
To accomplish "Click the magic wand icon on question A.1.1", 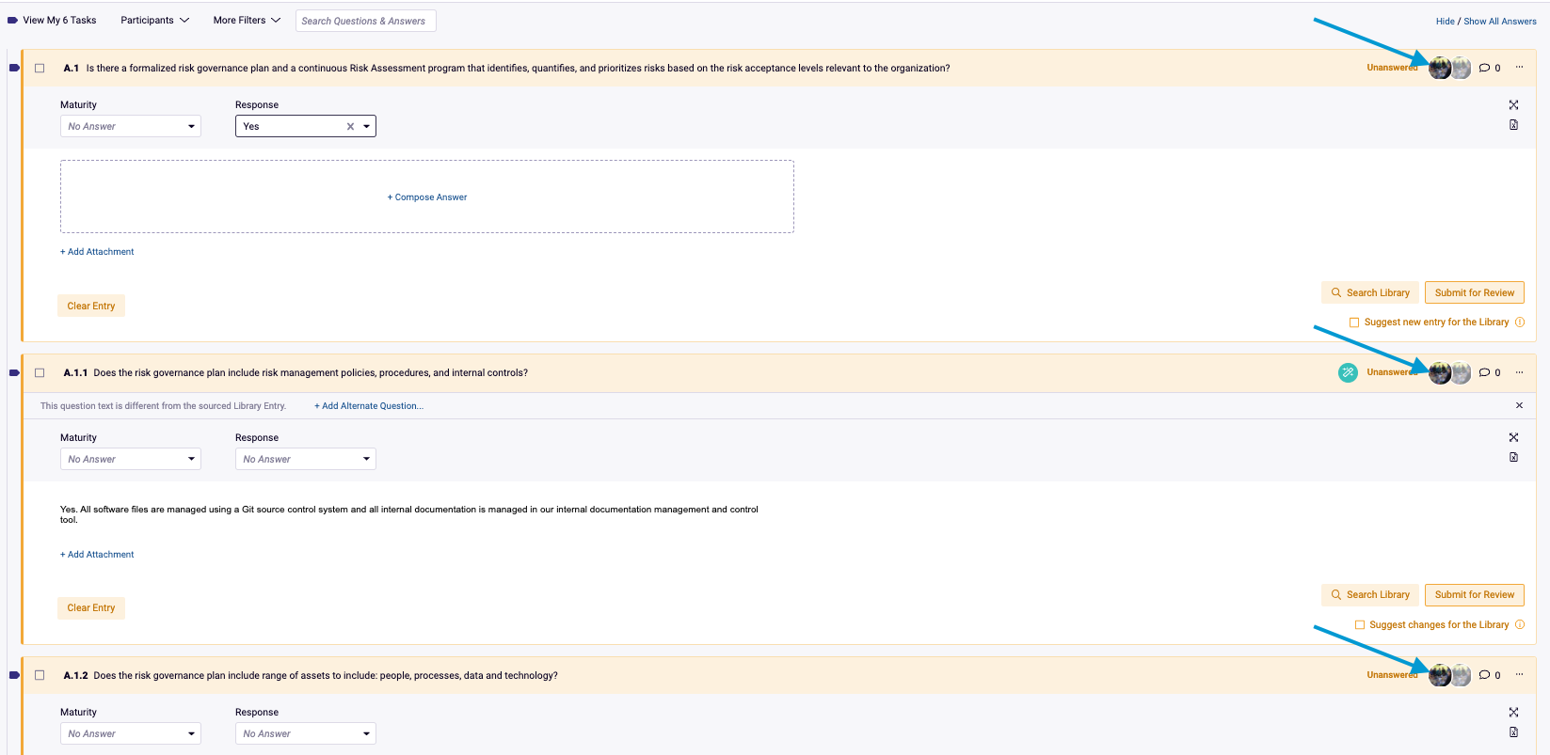I will pyautogui.click(x=1348, y=372).
